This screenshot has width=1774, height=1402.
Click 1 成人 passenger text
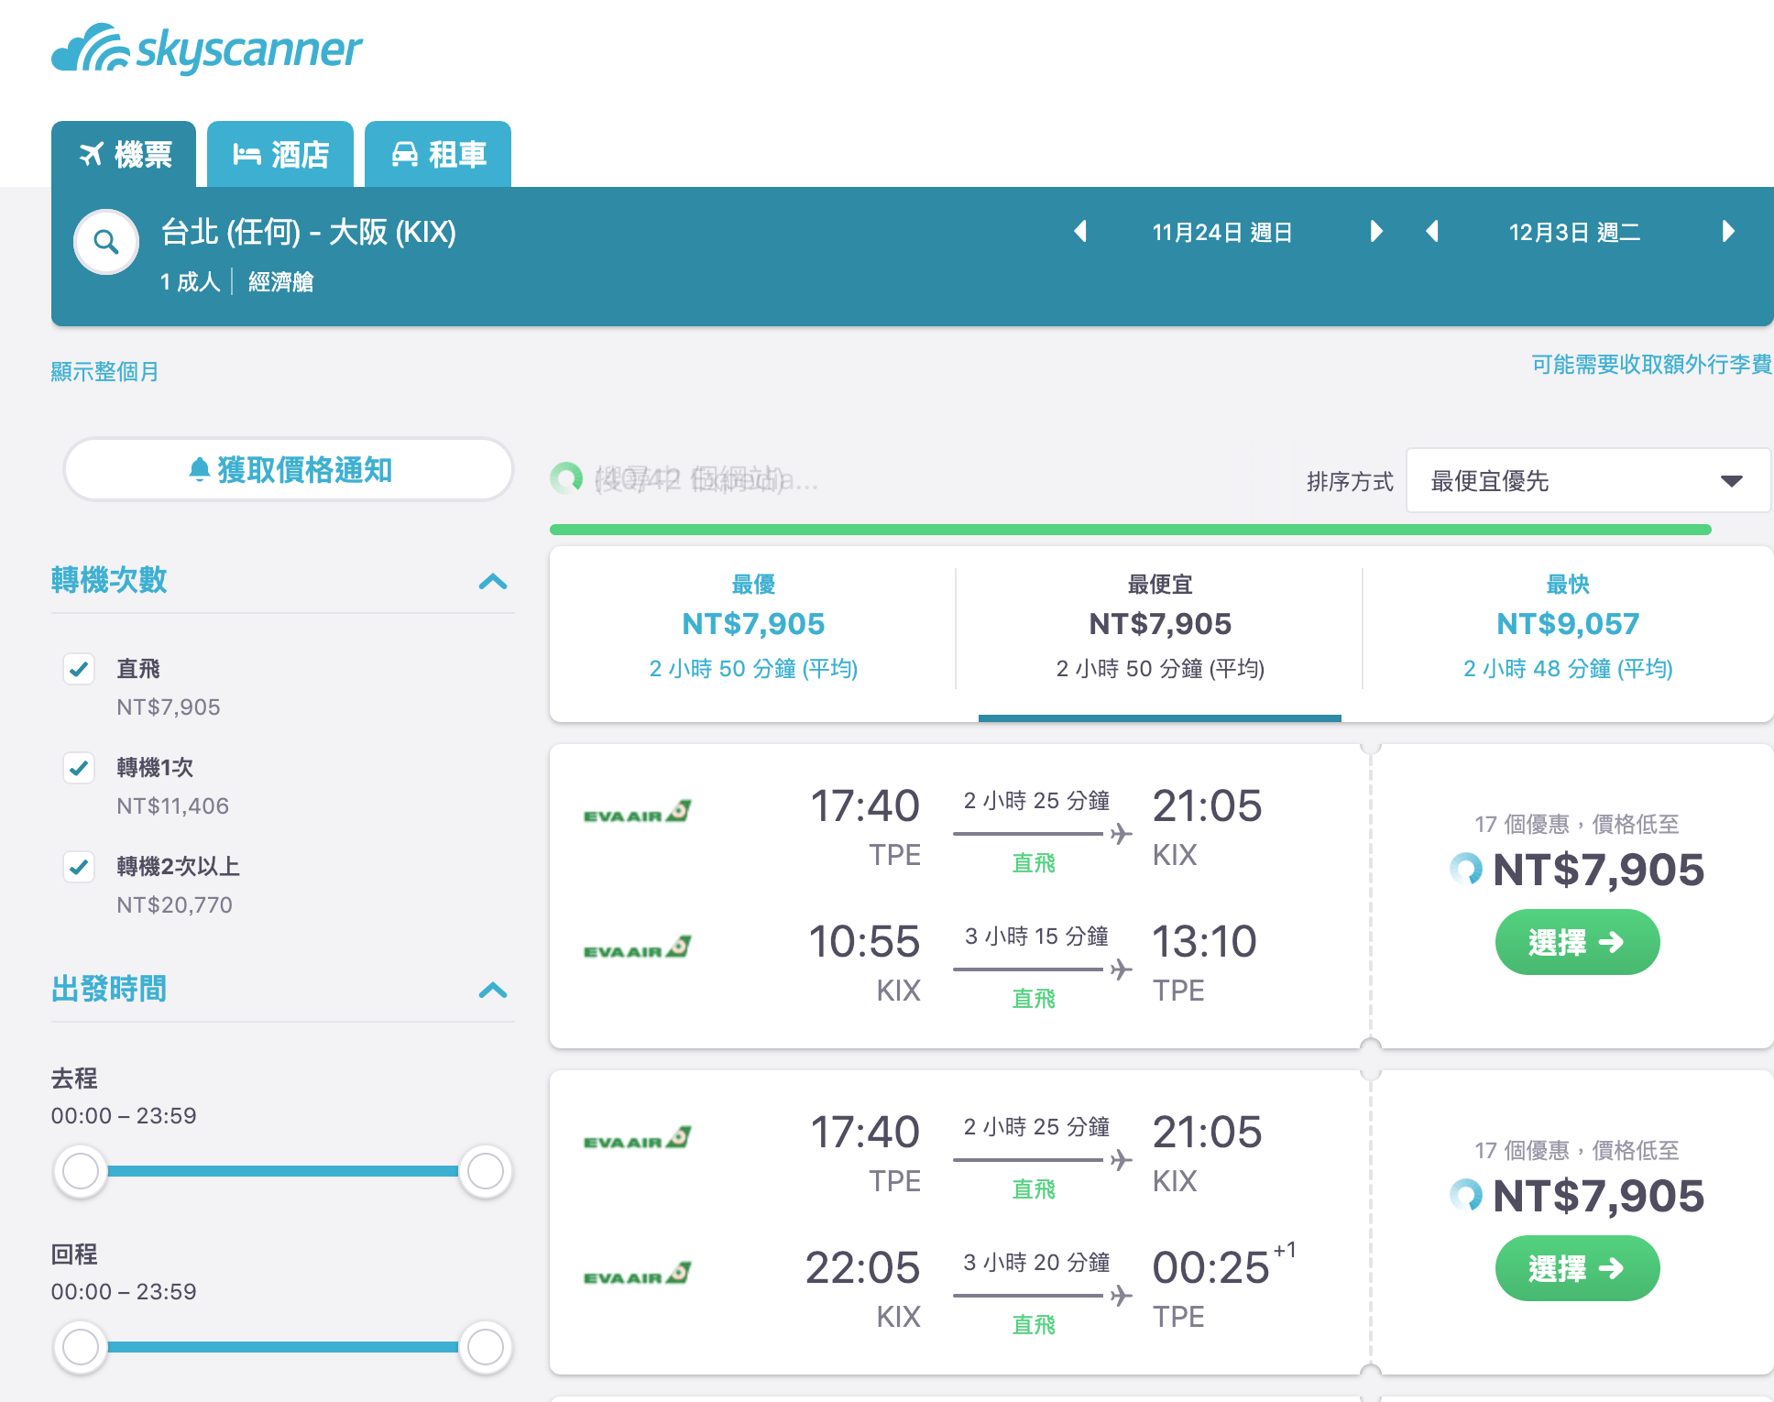[x=191, y=281]
